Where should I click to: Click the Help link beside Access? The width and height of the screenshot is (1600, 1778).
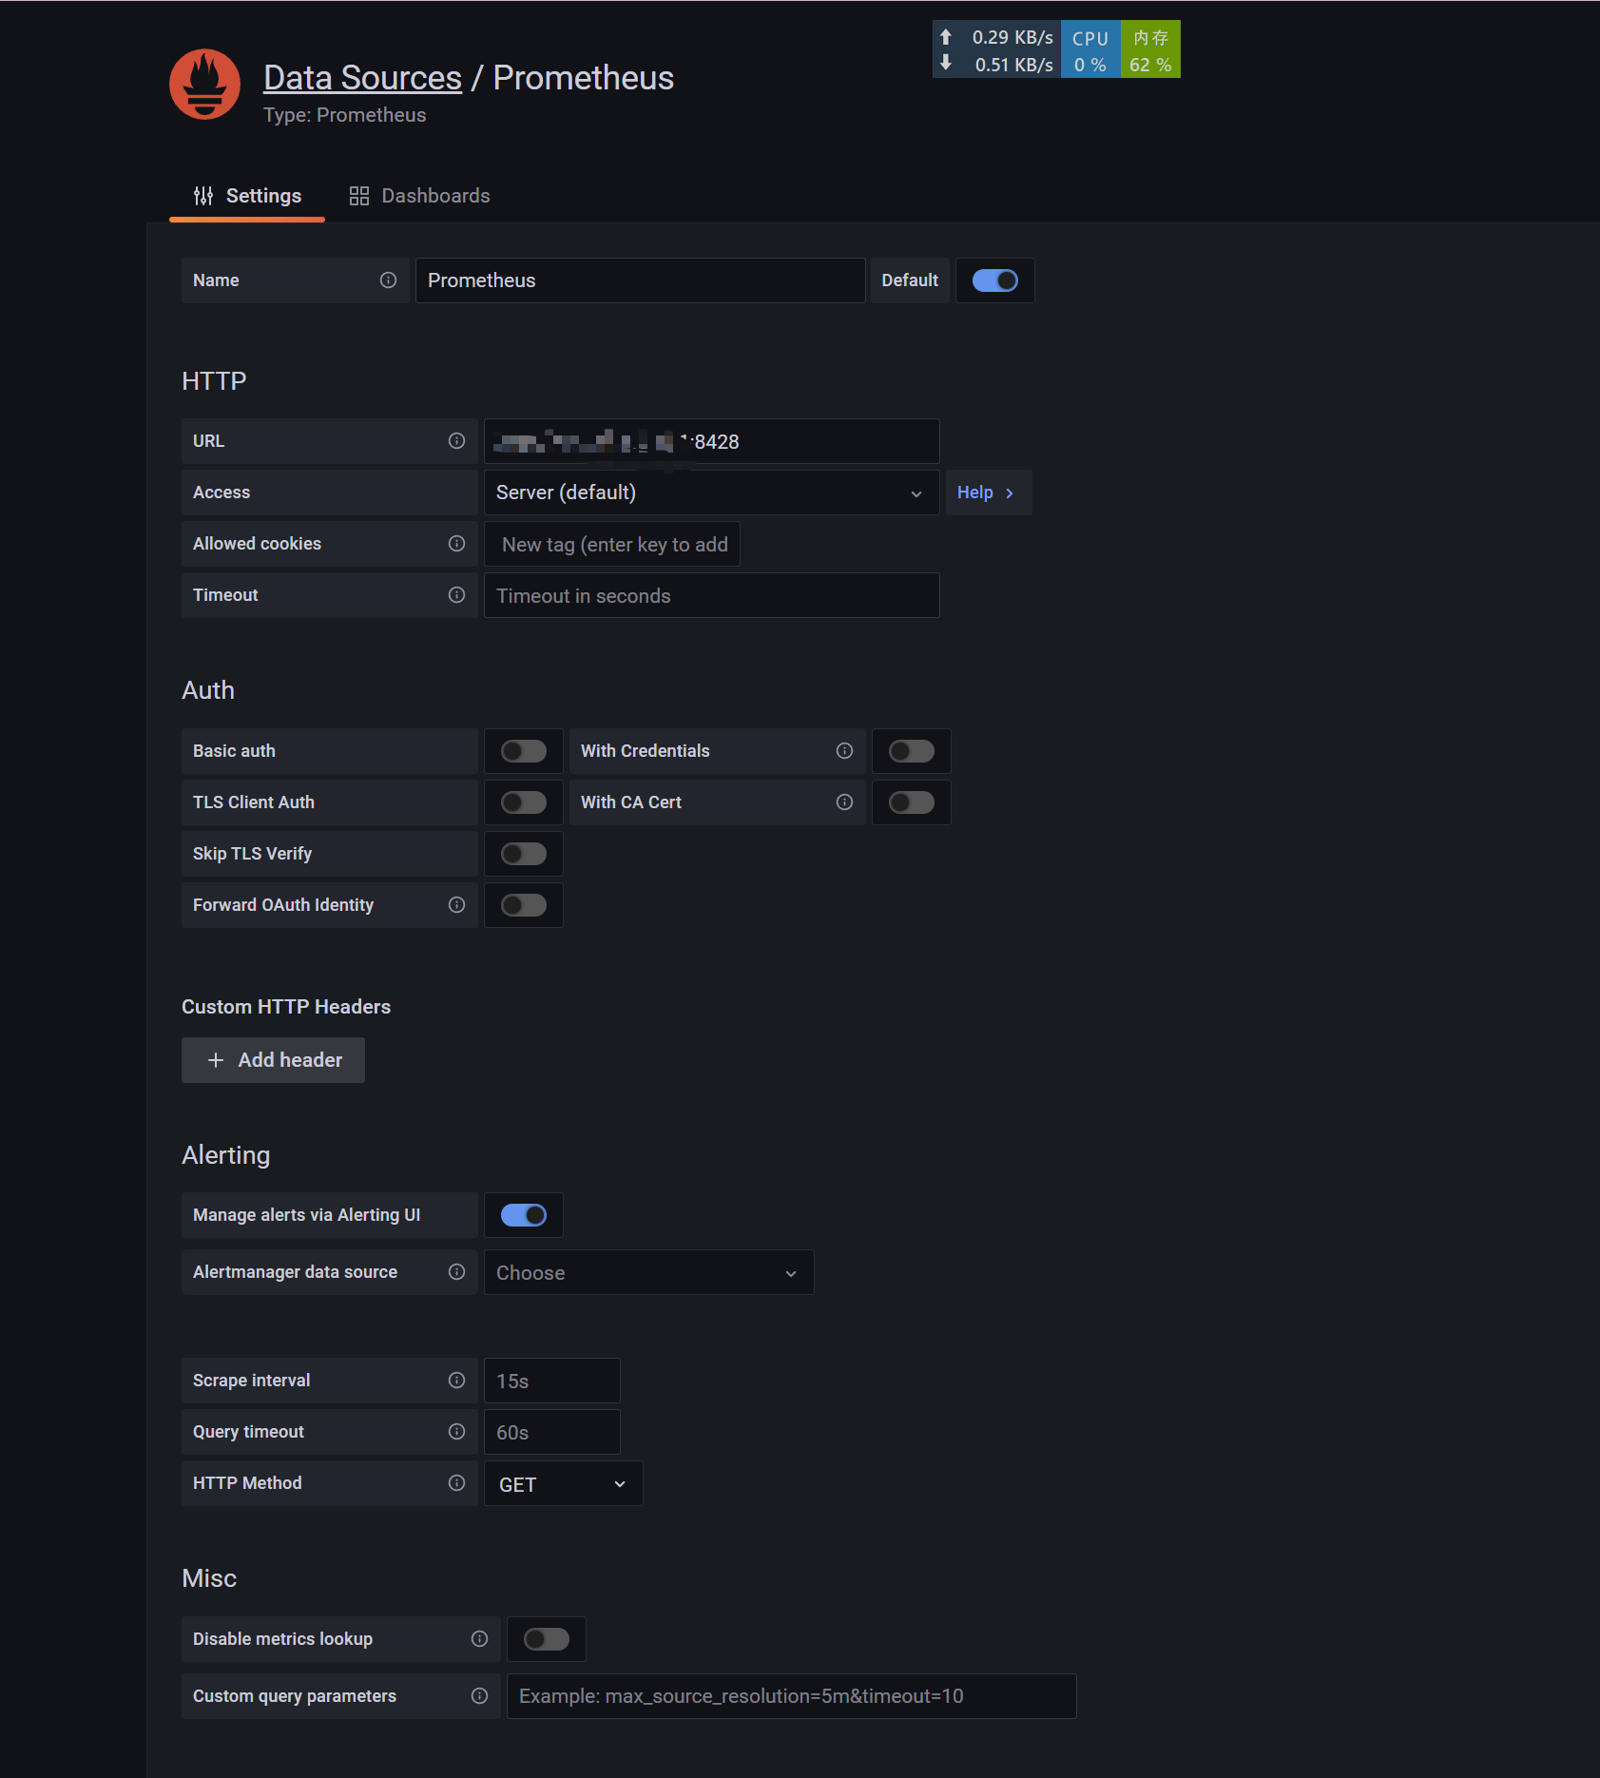tap(988, 493)
